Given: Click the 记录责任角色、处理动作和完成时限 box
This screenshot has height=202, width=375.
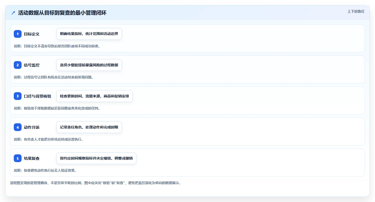Looking at the screenshot, I should (89, 127).
